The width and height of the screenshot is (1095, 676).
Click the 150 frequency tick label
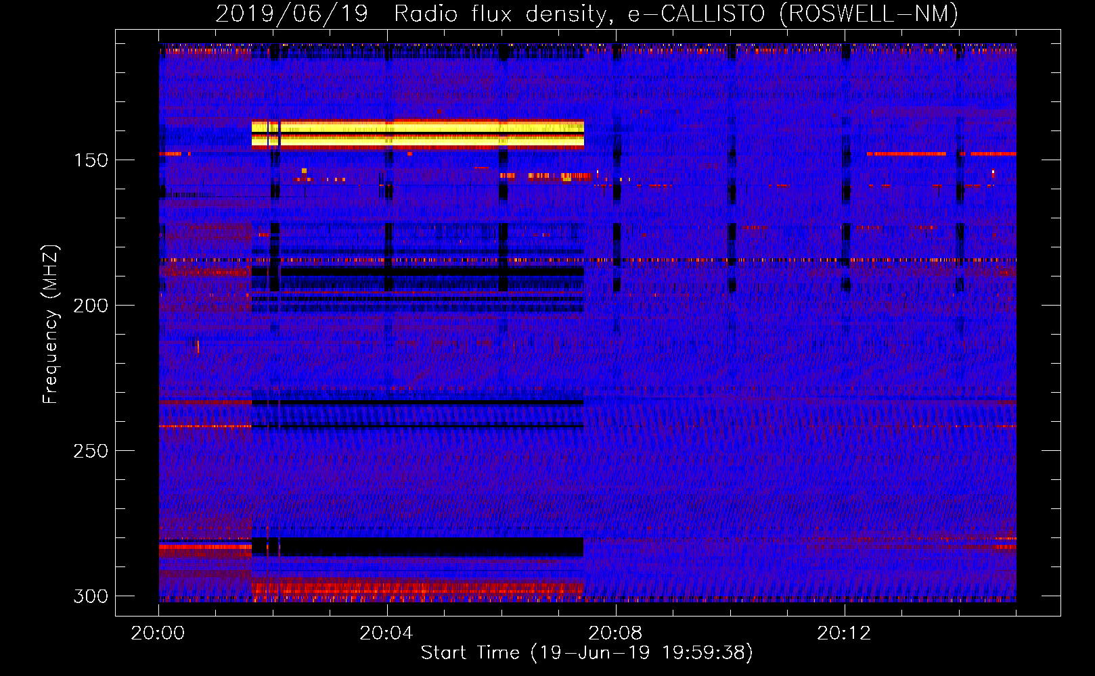click(x=91, y=160)
